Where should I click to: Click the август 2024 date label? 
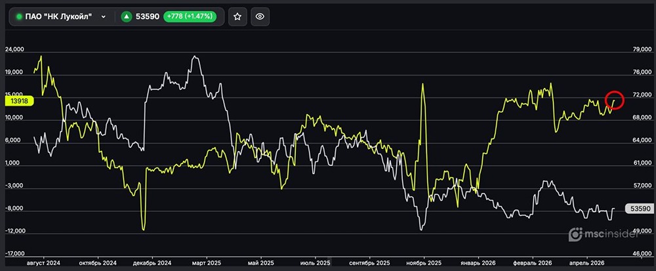[43, 263]
